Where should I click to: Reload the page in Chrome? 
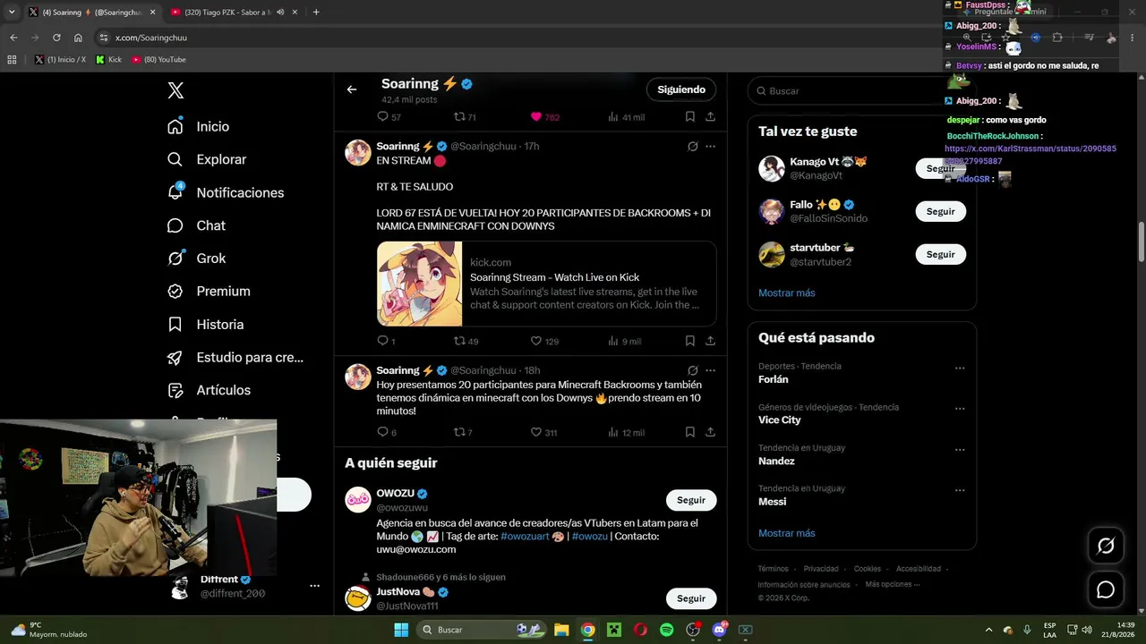click(x=56, y=38)
